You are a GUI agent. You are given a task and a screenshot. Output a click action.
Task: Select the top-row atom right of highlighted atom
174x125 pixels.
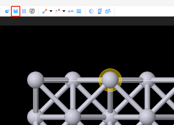(x=147, y=79)
